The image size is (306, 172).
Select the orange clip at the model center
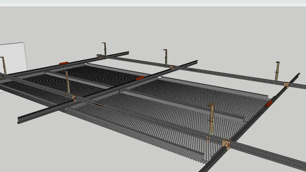coord(140,78)
